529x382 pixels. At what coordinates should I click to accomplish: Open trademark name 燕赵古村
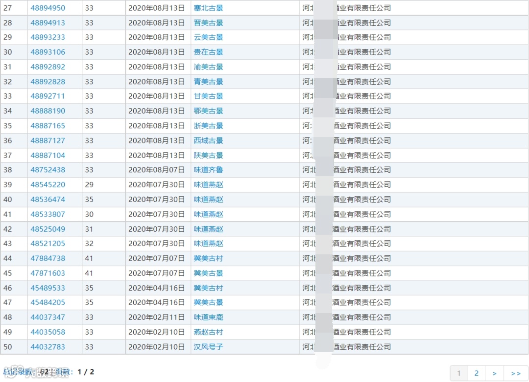tap(208, 333)
